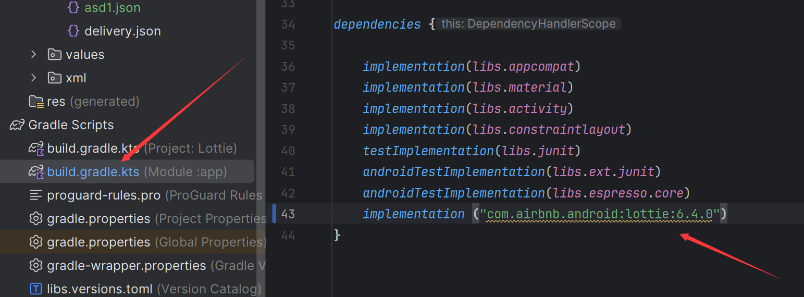Viewport: 804px width, 297px height.
Task: Open libs.versions.toml version catalog
Action: click(x=100, y=289)
